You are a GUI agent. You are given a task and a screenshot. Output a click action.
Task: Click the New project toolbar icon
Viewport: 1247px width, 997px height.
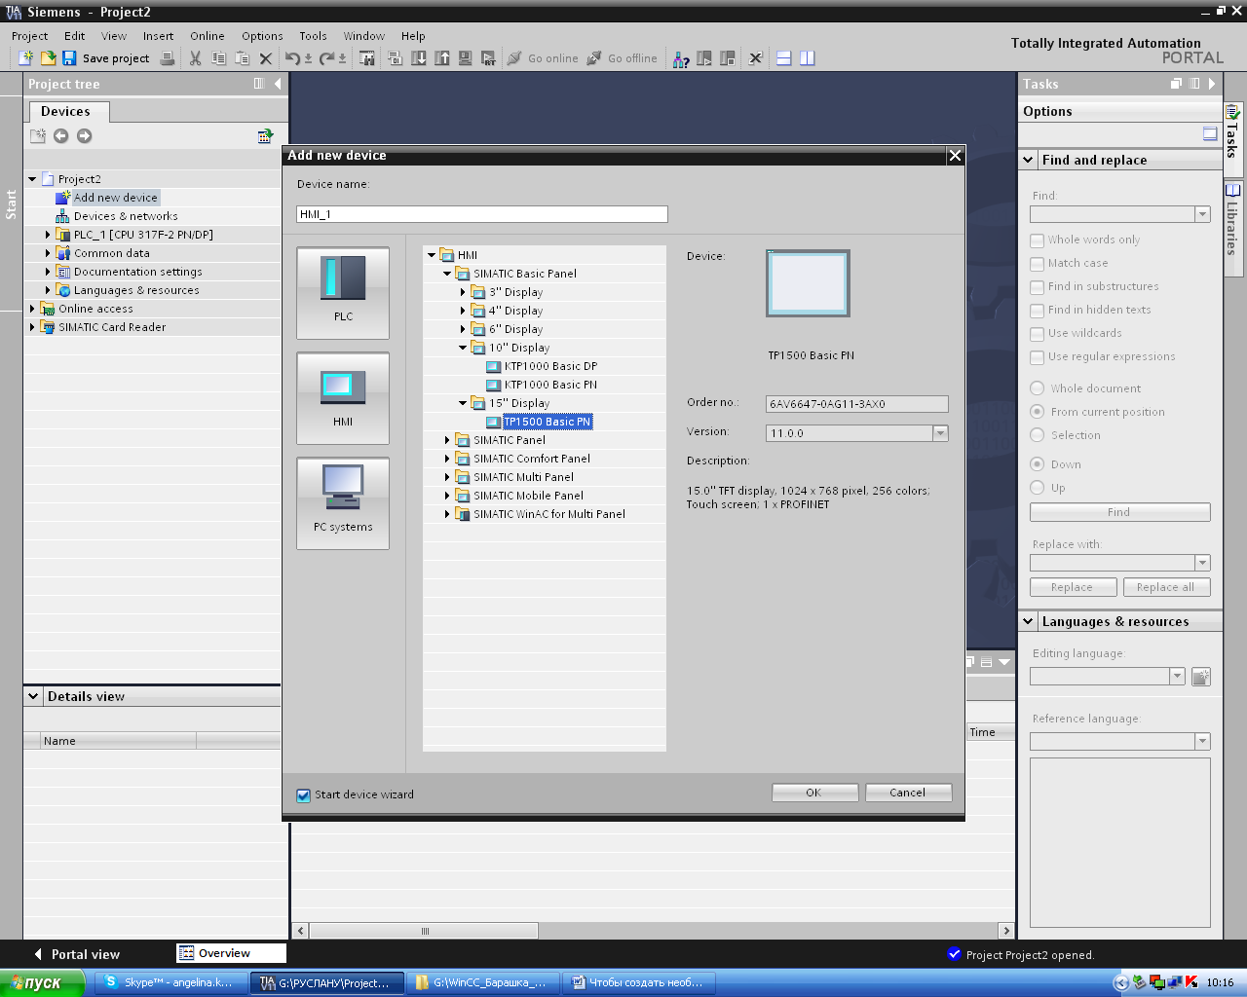(x=26, y=58)
